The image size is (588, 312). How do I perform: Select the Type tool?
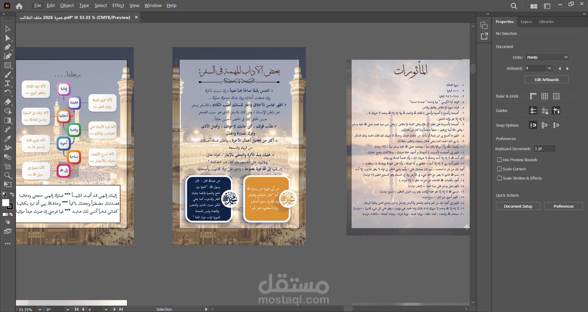pos(8,84)
